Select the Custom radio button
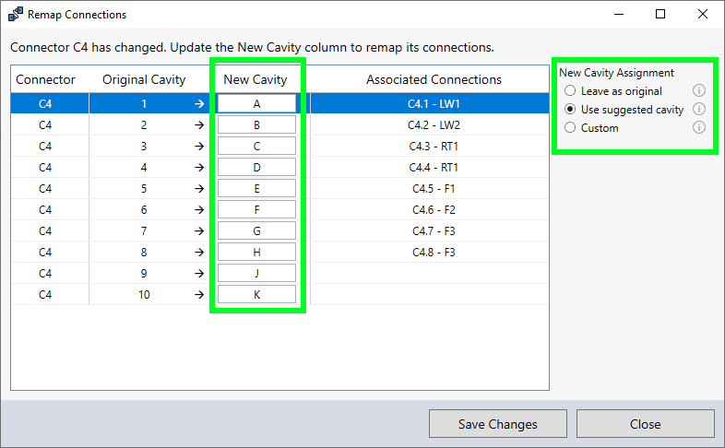 point(570,128)
